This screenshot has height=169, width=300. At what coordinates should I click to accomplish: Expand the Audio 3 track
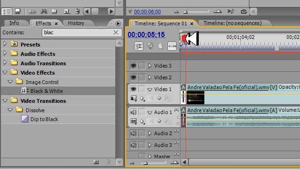tap(150, 145)
